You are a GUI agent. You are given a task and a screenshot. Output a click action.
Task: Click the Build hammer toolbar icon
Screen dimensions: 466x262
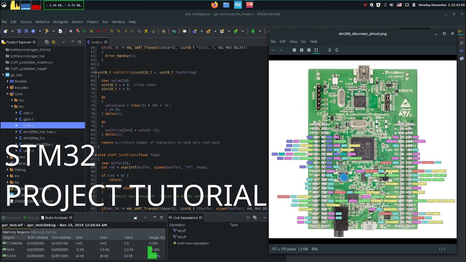47,31
